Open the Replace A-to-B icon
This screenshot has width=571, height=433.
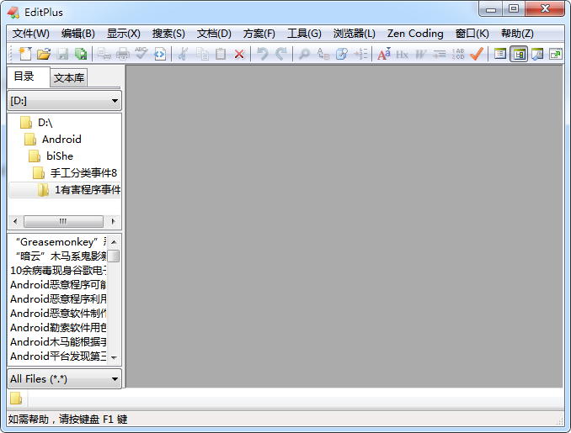tap(323, 54)
